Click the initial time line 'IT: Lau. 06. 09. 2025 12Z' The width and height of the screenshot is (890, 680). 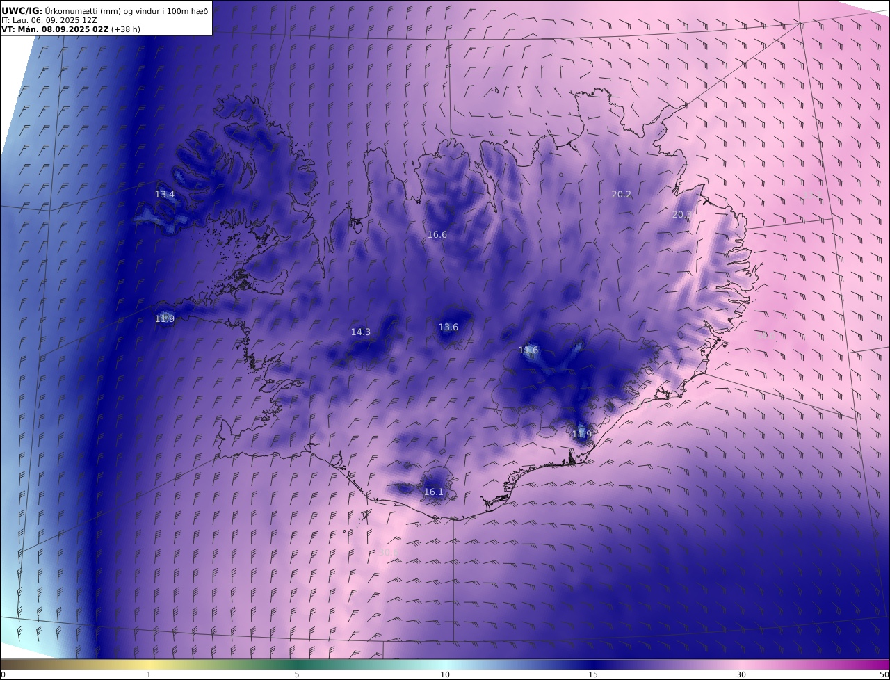[x=49, y=20]
